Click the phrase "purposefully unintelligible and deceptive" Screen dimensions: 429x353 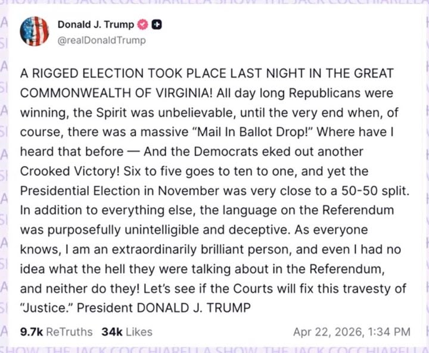pos(156,230)
